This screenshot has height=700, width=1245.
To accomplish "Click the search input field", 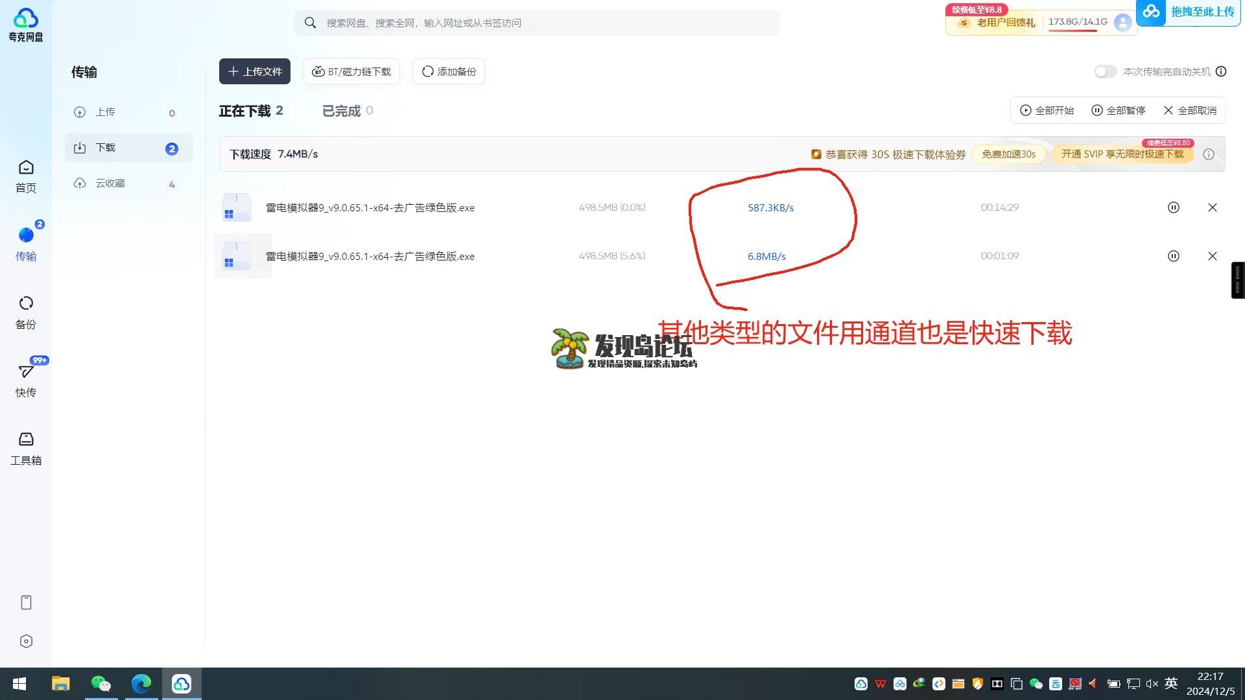I will [x=537, y=23].
